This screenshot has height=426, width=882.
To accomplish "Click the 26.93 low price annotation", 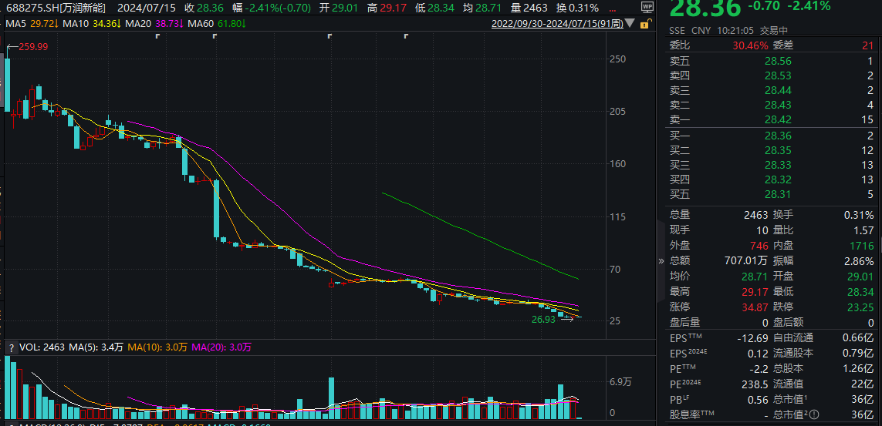I will pyautogui.click(x=543, y=319).
